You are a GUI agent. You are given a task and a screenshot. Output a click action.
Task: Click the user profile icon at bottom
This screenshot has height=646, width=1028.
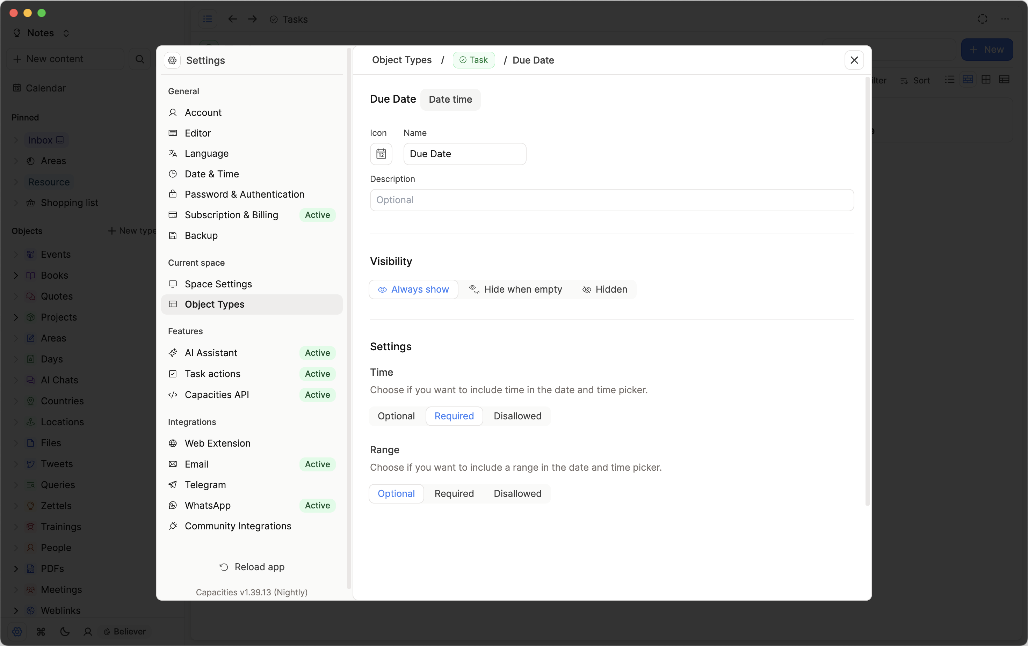[x=88, y=631]
